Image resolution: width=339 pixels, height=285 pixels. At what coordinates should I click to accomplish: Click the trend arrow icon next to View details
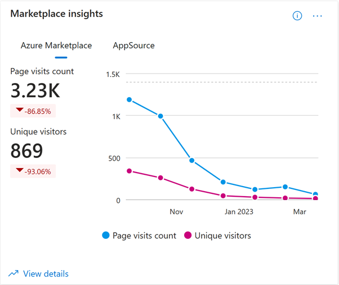pyautogui.click(x=14, y=273)
